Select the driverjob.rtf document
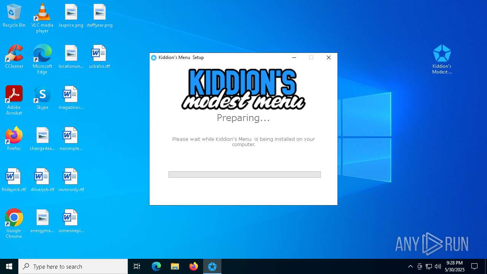 [42, 180]
